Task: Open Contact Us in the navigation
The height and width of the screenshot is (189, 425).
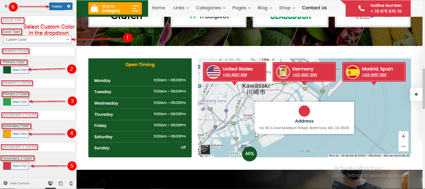Action: pyautogui.click(x=314, y=8)
